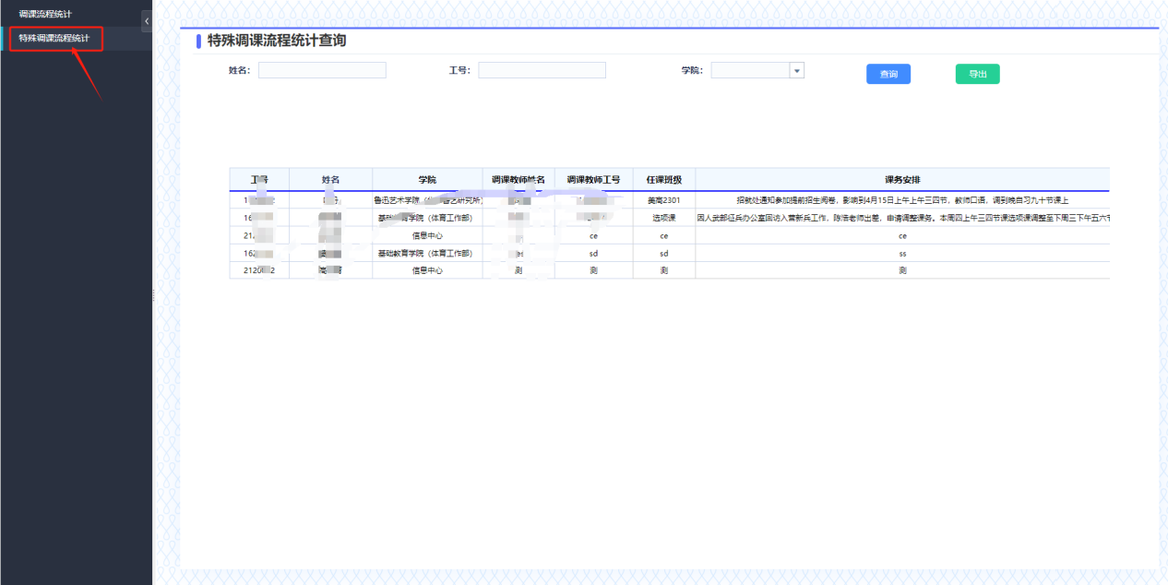Click the 调课教师姓名 column header
Viewport: 1168px width, 585px height.
[518, 180]
